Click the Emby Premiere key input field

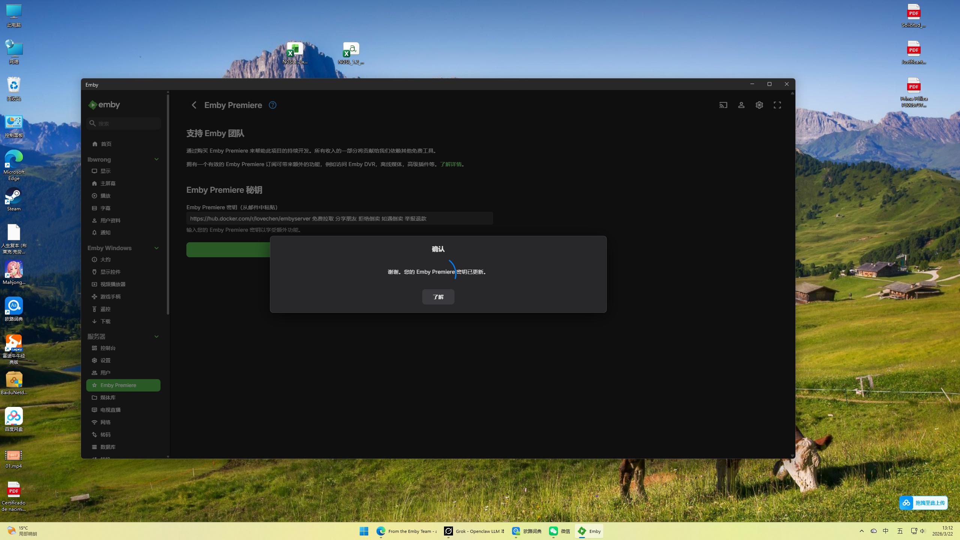(x=339, y=218)
